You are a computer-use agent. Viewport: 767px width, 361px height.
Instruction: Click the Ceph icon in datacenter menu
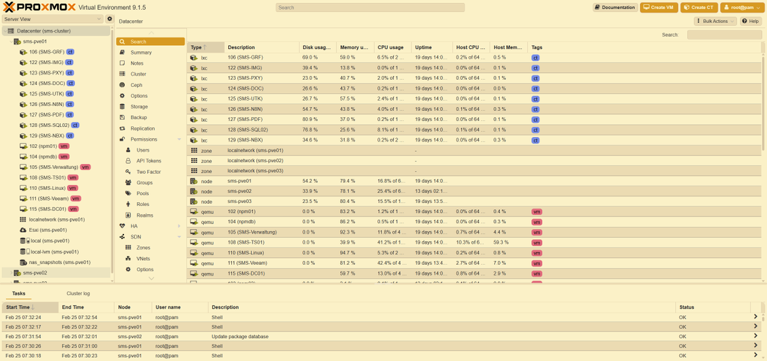tap(122, 85)
